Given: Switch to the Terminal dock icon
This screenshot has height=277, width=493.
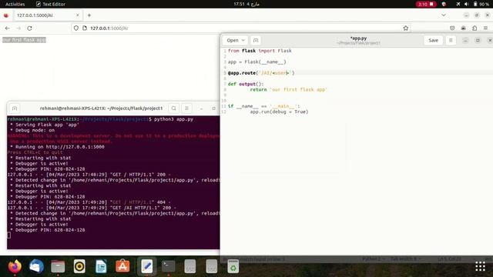Looking at the screenshot, I should 168,267.
